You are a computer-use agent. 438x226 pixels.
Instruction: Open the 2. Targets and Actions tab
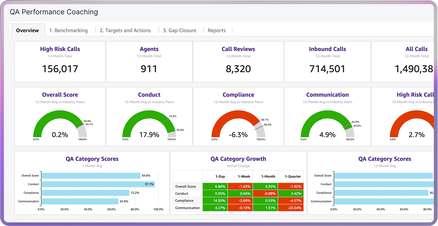tap(125, 30)
